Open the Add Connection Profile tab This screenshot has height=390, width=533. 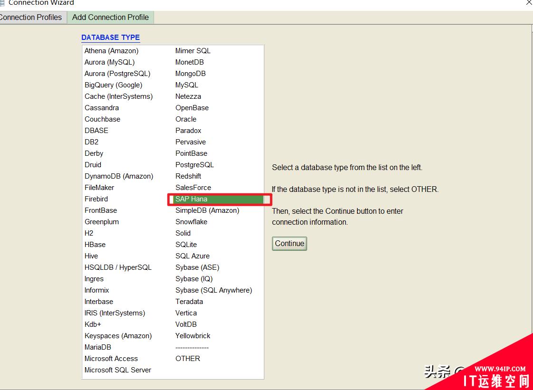pos(110,17)
